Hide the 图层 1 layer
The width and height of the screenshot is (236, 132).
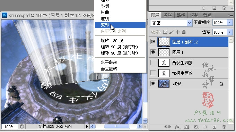tap(153, 52)
